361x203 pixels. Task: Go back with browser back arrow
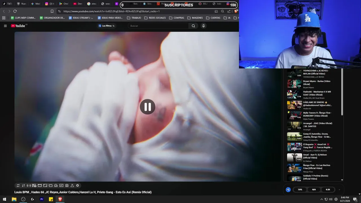4,11
